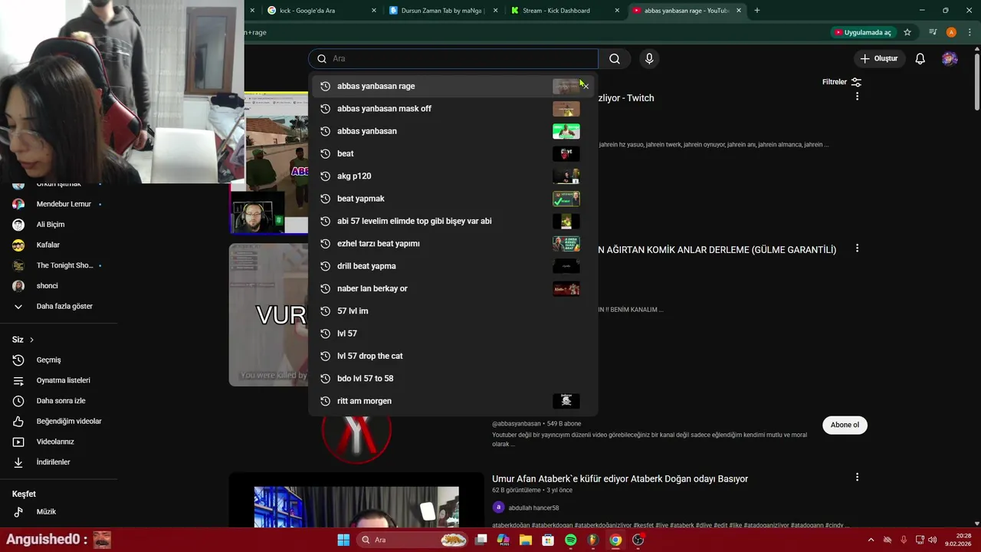The image size is (981, 552).
Task: Open OBS Studio from the taskbar
Action: click(638, 540)
